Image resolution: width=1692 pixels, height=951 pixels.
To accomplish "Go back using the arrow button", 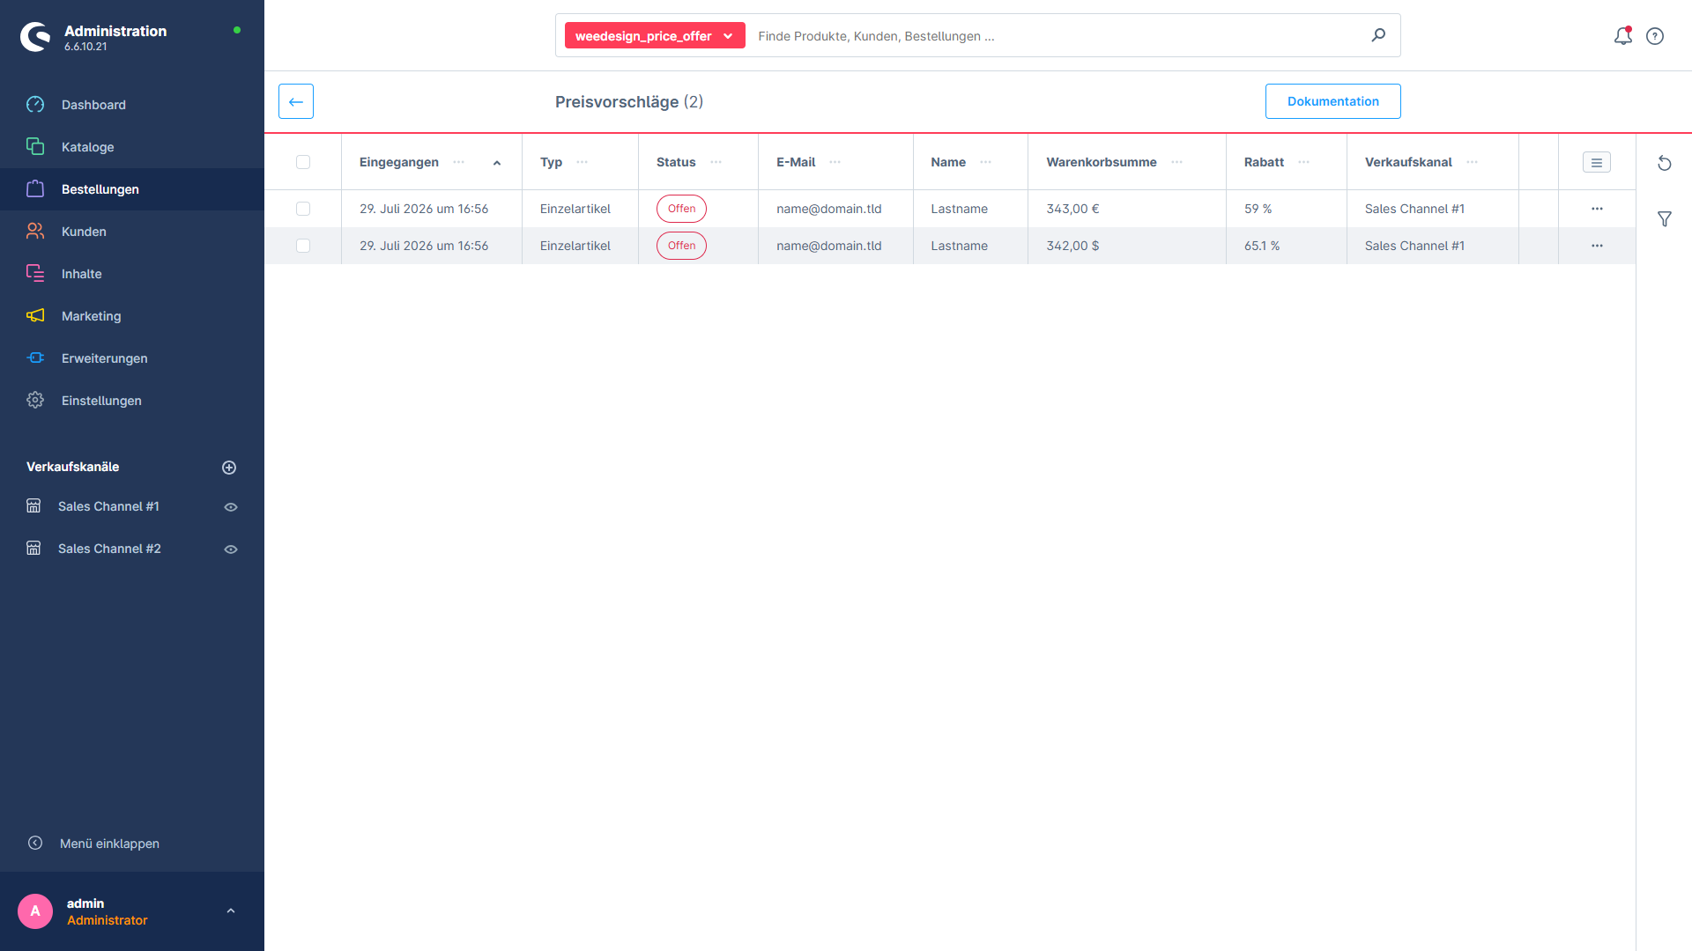I will (x=296, y=101).
